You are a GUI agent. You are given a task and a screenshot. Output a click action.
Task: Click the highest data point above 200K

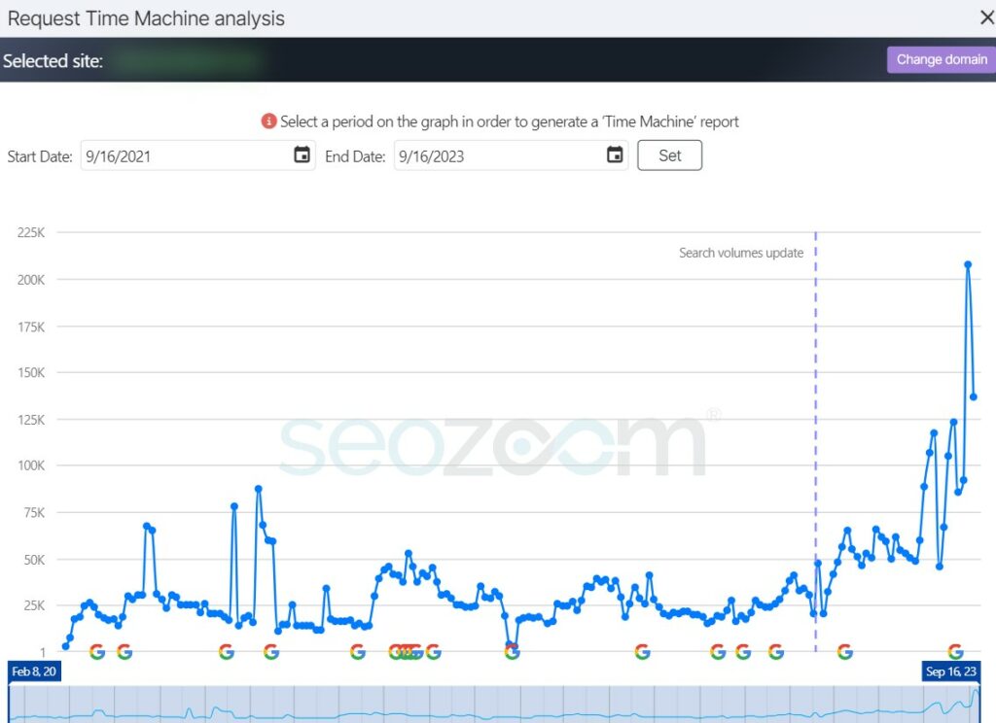(x=968, y=264)
